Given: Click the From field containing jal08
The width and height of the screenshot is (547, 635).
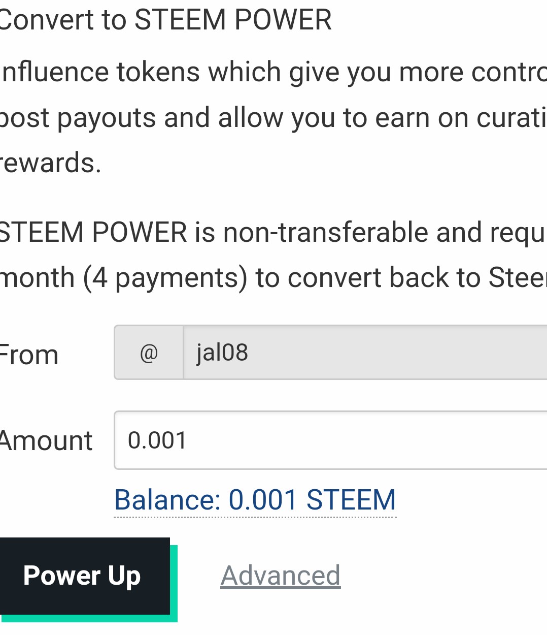Looking at the screenshot, I should 364,353.
